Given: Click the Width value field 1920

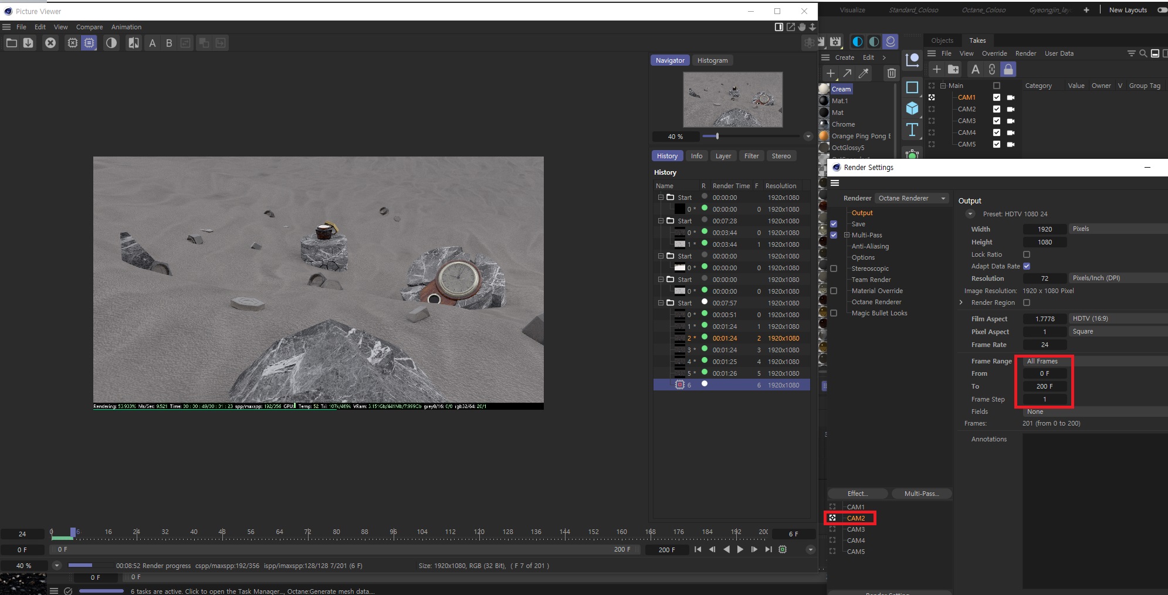Looking at the screenshot, I should 1044,229.
